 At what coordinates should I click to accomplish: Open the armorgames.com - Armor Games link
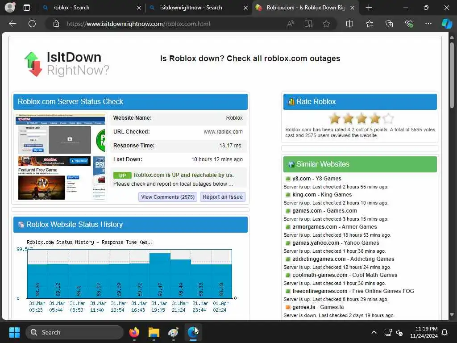[x=335, y=226]
